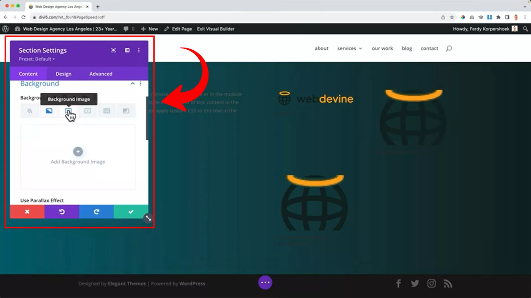Screen dimensions: 531x298
Task: Switch to the Design tab
Action: [x=63, y=74]
